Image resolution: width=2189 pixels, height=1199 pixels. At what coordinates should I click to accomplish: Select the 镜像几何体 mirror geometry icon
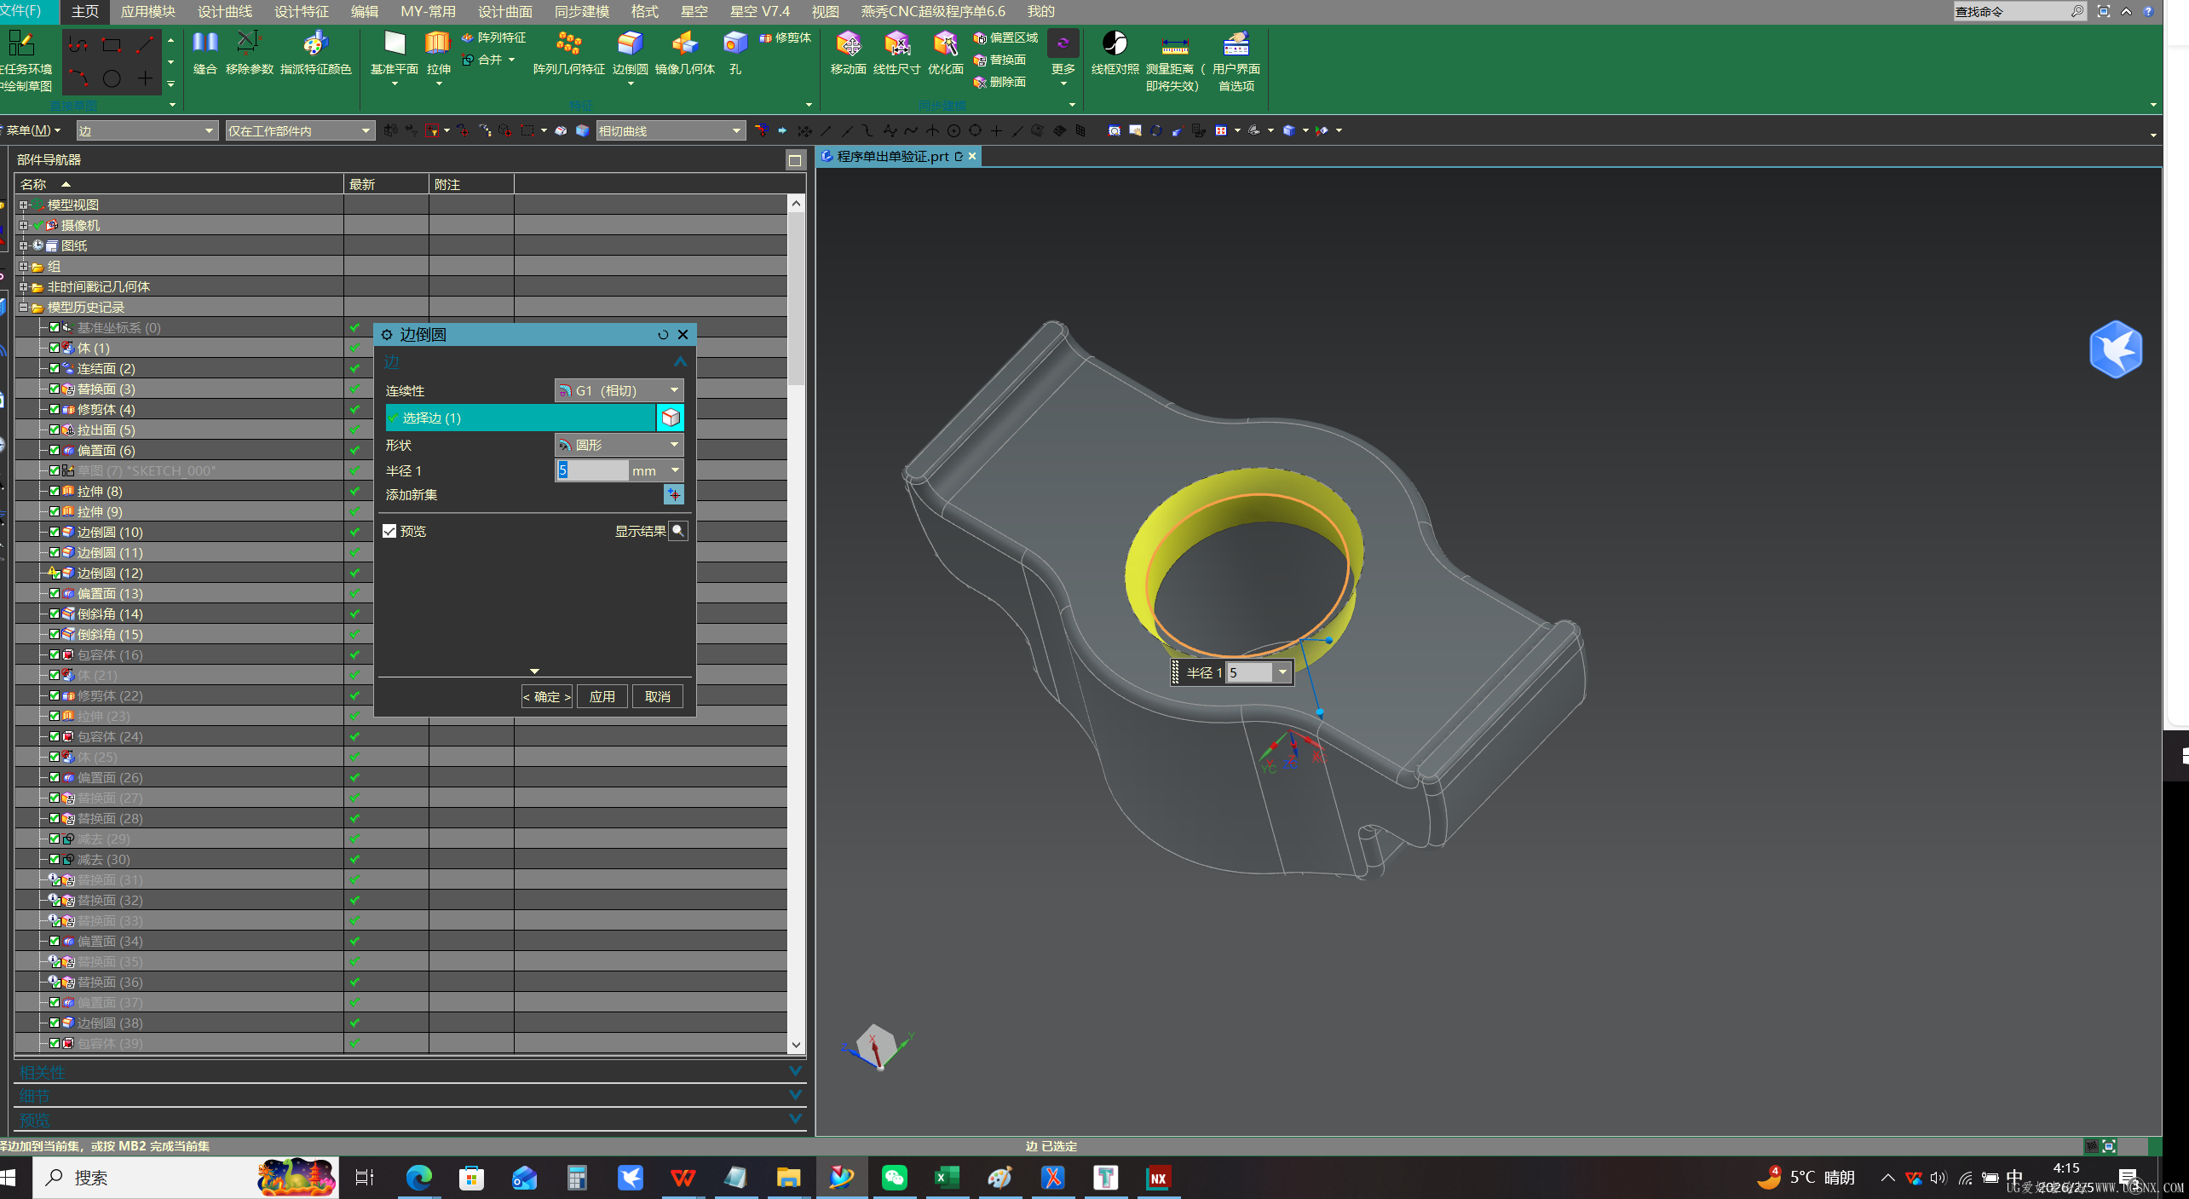pyautogui.click(x=684, y=44)
